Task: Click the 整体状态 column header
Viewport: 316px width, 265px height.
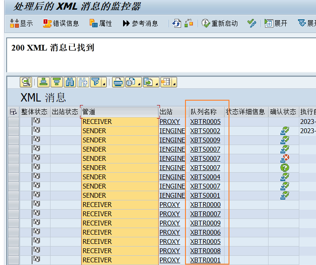Action: coord(34,112)
